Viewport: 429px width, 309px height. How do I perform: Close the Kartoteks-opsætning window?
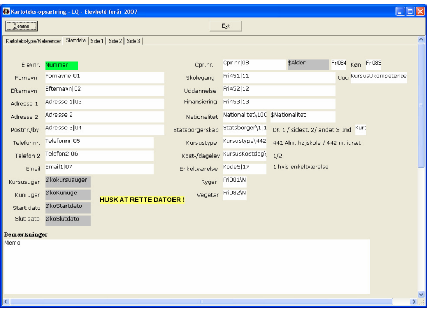[x=420, y=12]
